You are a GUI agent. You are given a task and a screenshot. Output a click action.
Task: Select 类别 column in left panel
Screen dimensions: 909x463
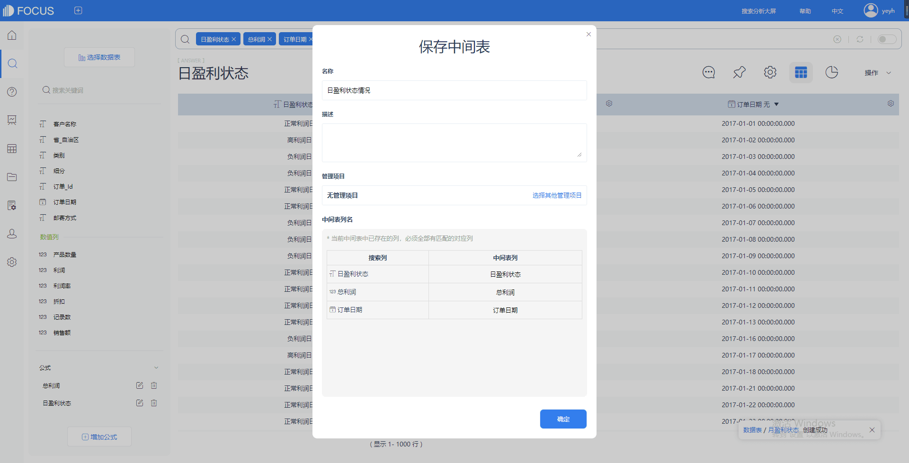pyautogui.click(x=59, y=155)
